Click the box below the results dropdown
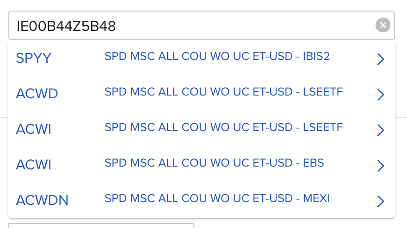The image size is (407, 228). click(101, 225)
